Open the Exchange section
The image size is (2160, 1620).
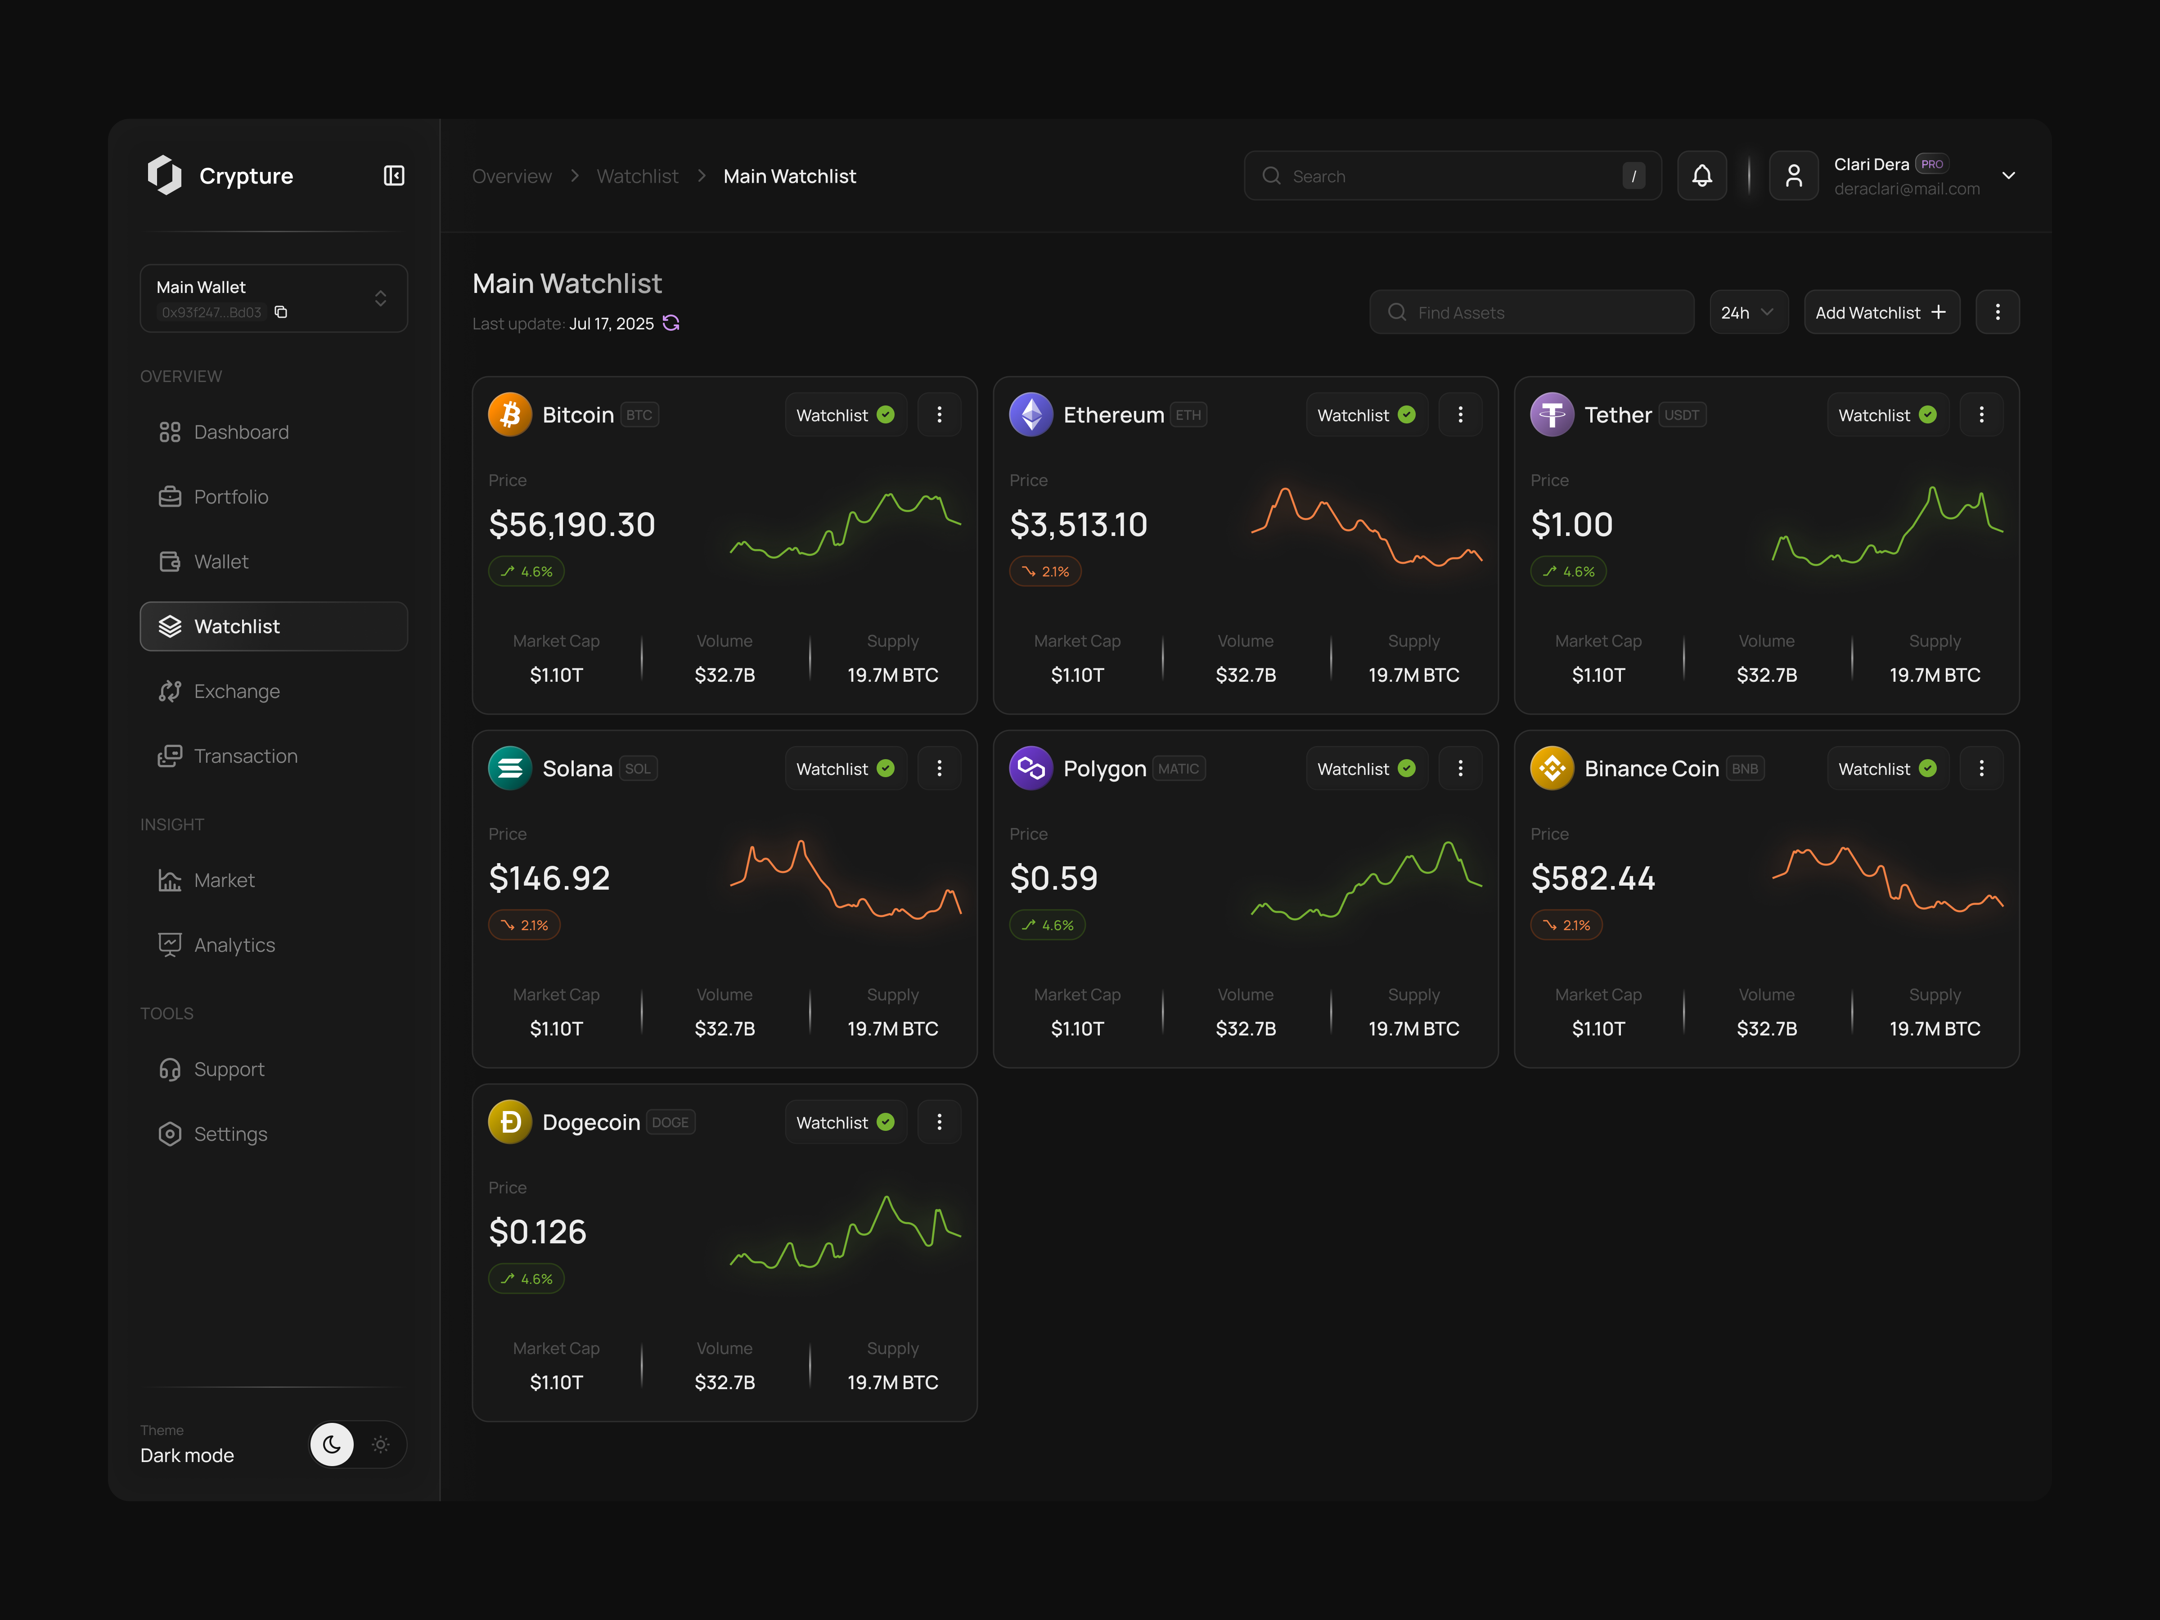point(237,690)
